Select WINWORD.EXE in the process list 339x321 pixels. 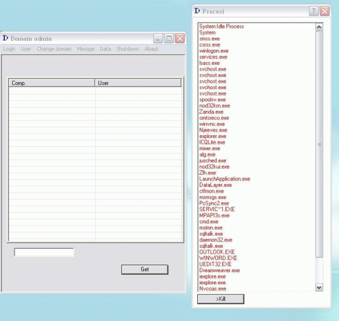click(x=218, y=258)
